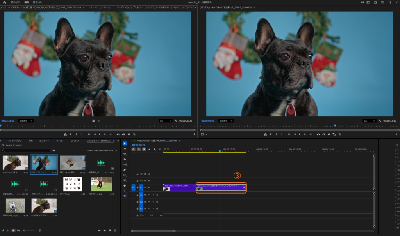Select the 974741.jpg thumbnail in the project bin
The image size is (400, 236).
point(72,184)
